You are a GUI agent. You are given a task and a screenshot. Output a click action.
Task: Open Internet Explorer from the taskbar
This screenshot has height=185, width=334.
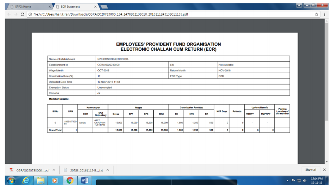(x=26, y=180)
